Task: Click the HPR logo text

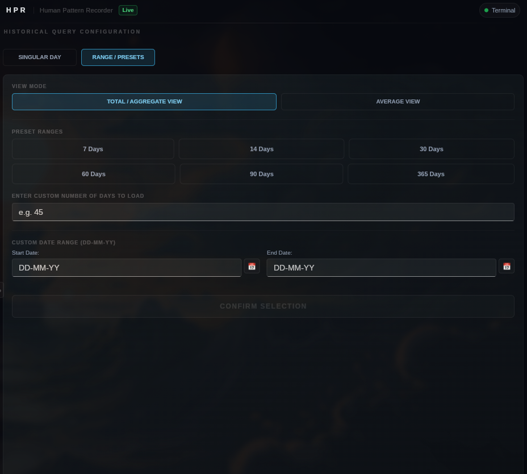Action: [16, 10]
